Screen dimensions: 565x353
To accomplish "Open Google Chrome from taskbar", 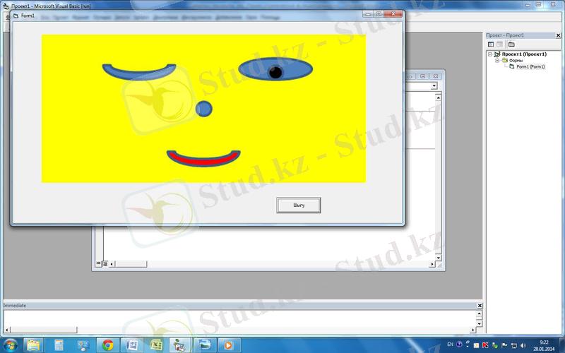I will click(x=107, y=345).
